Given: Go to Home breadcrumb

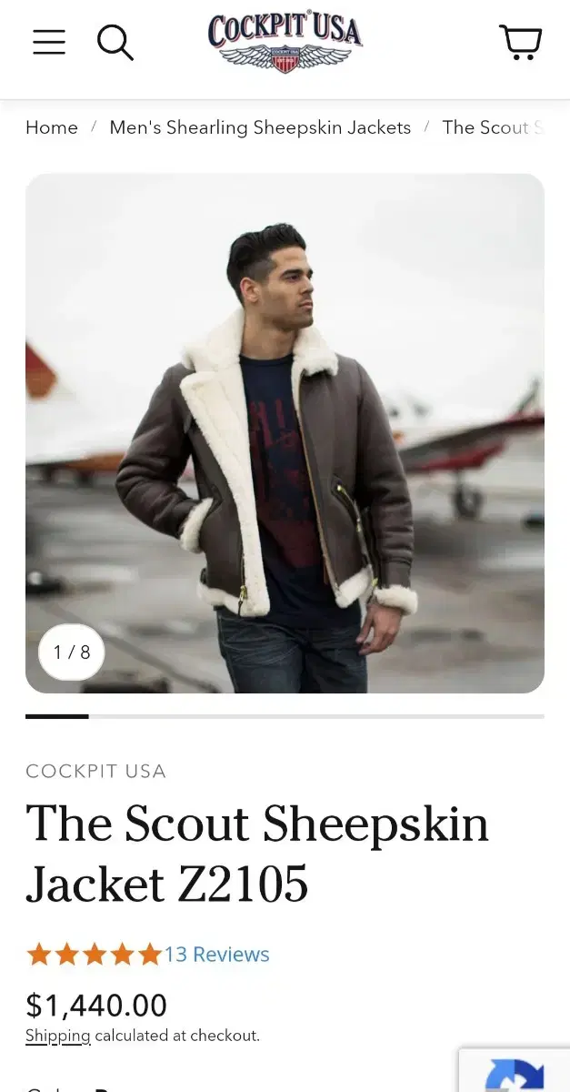Looking at the screenshot, I should tap(52, 127).
